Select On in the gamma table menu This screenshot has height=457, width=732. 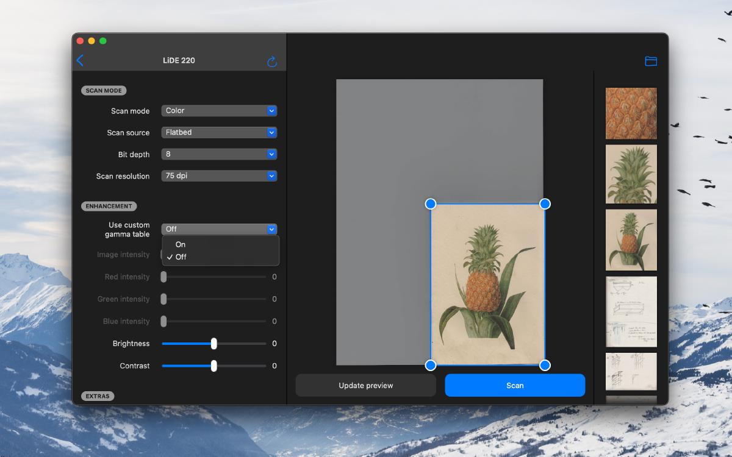181,244
